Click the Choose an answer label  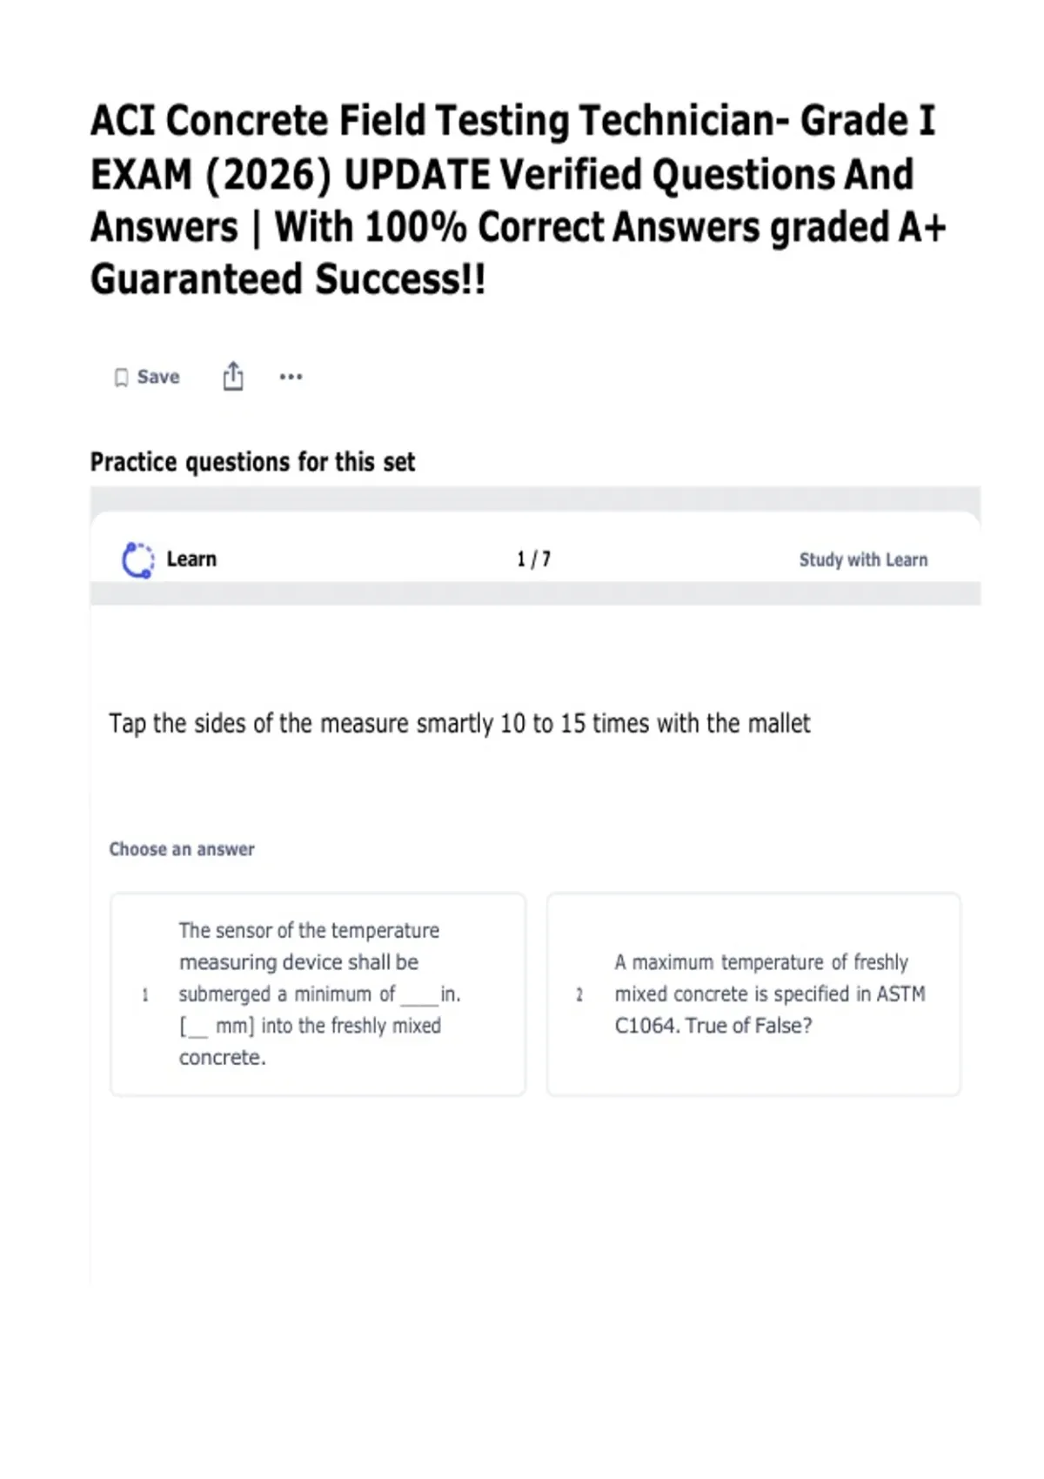coord(182,849)
